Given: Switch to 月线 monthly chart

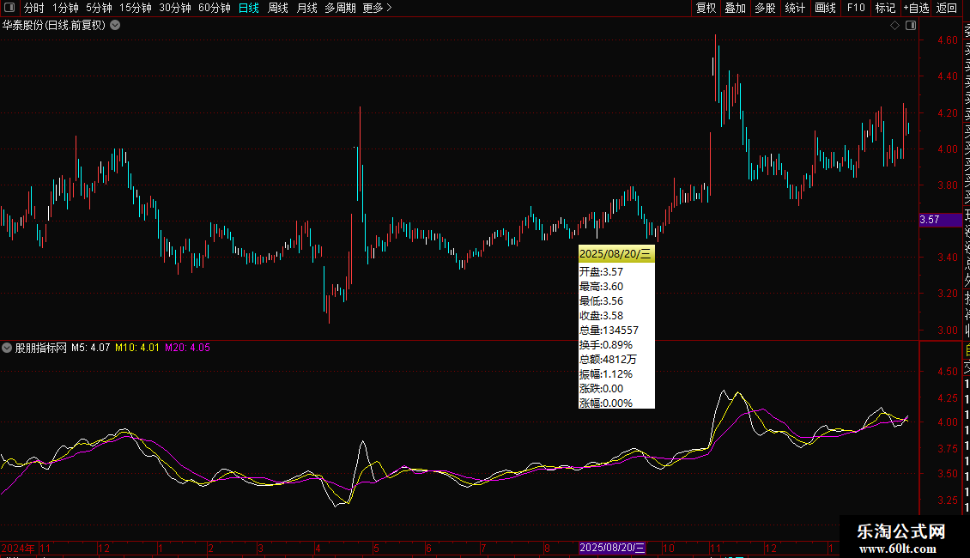Looking at the screenshot, I should pyautogui.click(x=306, y=8).
